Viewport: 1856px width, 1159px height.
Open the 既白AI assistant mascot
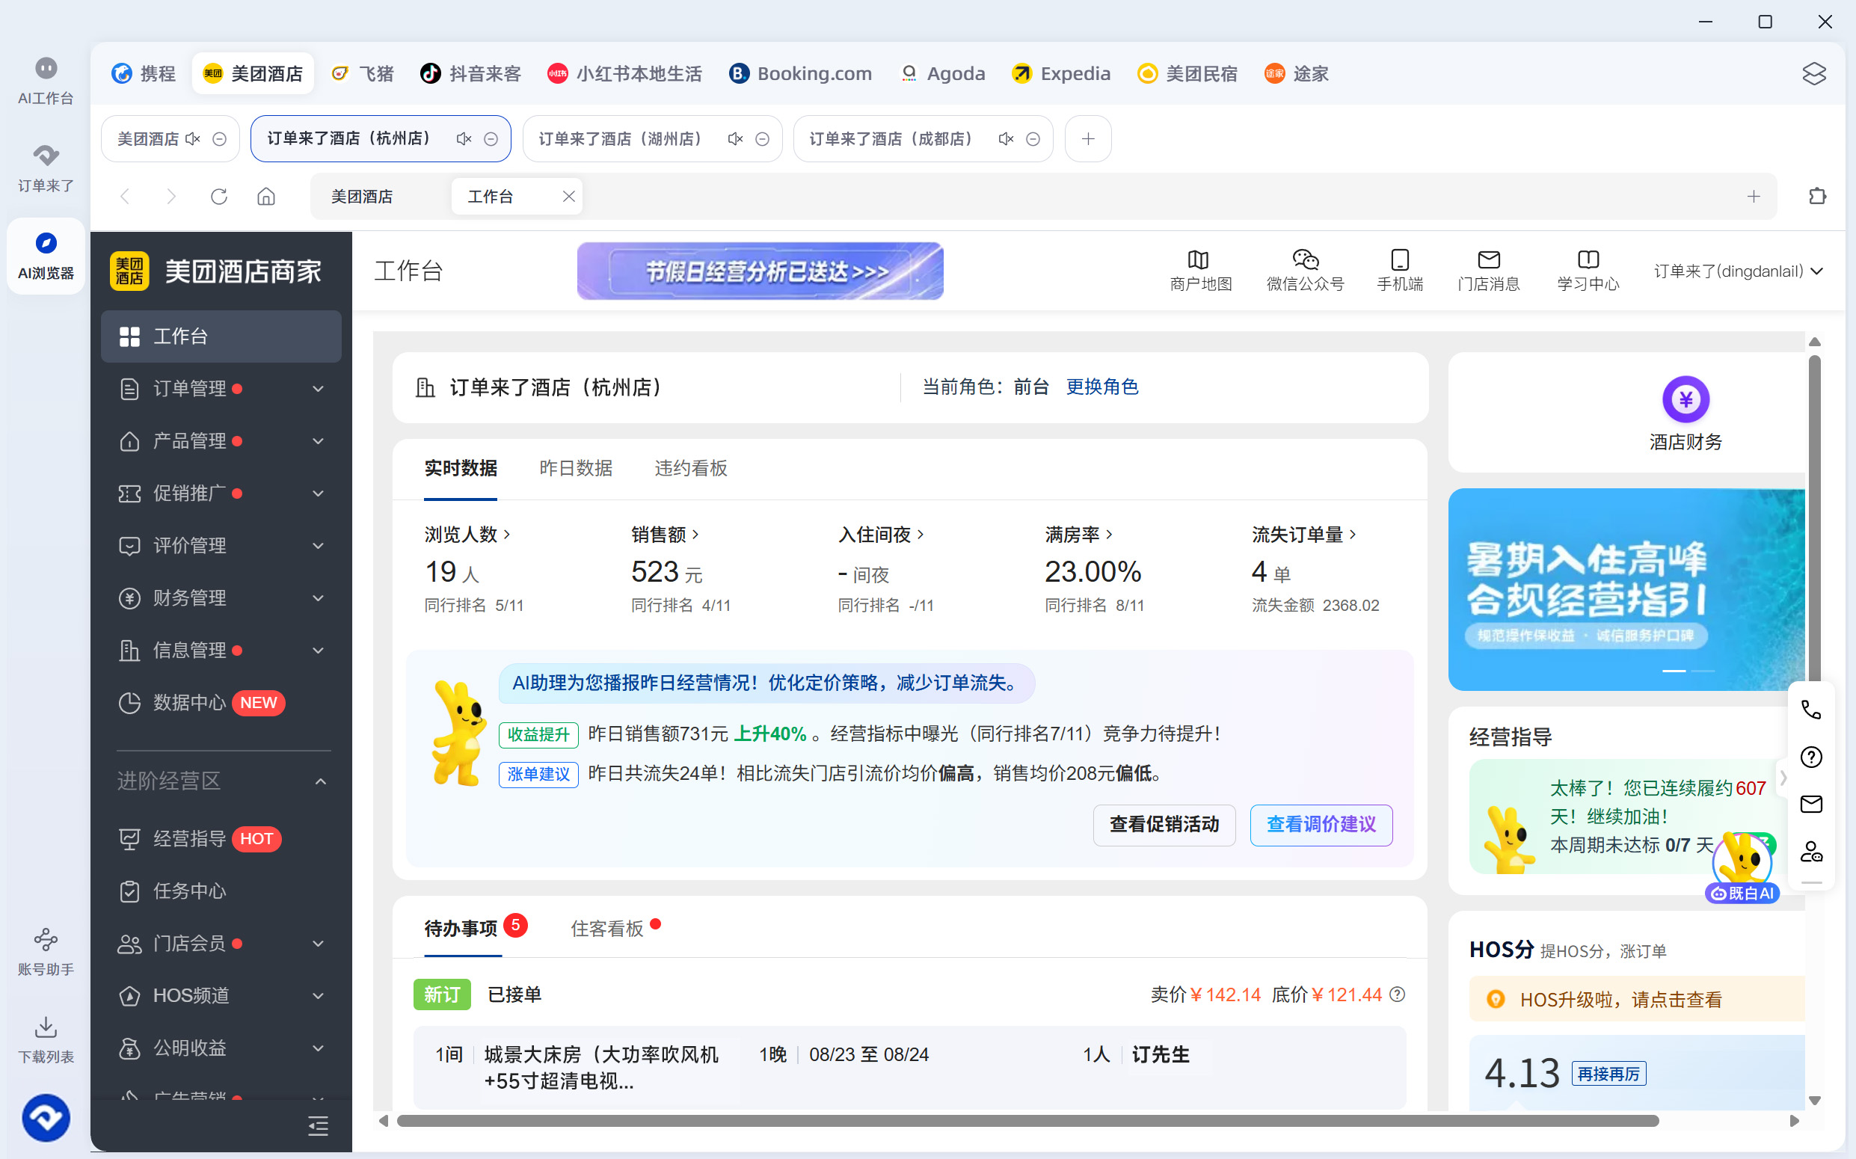(x=1742, y=867)
